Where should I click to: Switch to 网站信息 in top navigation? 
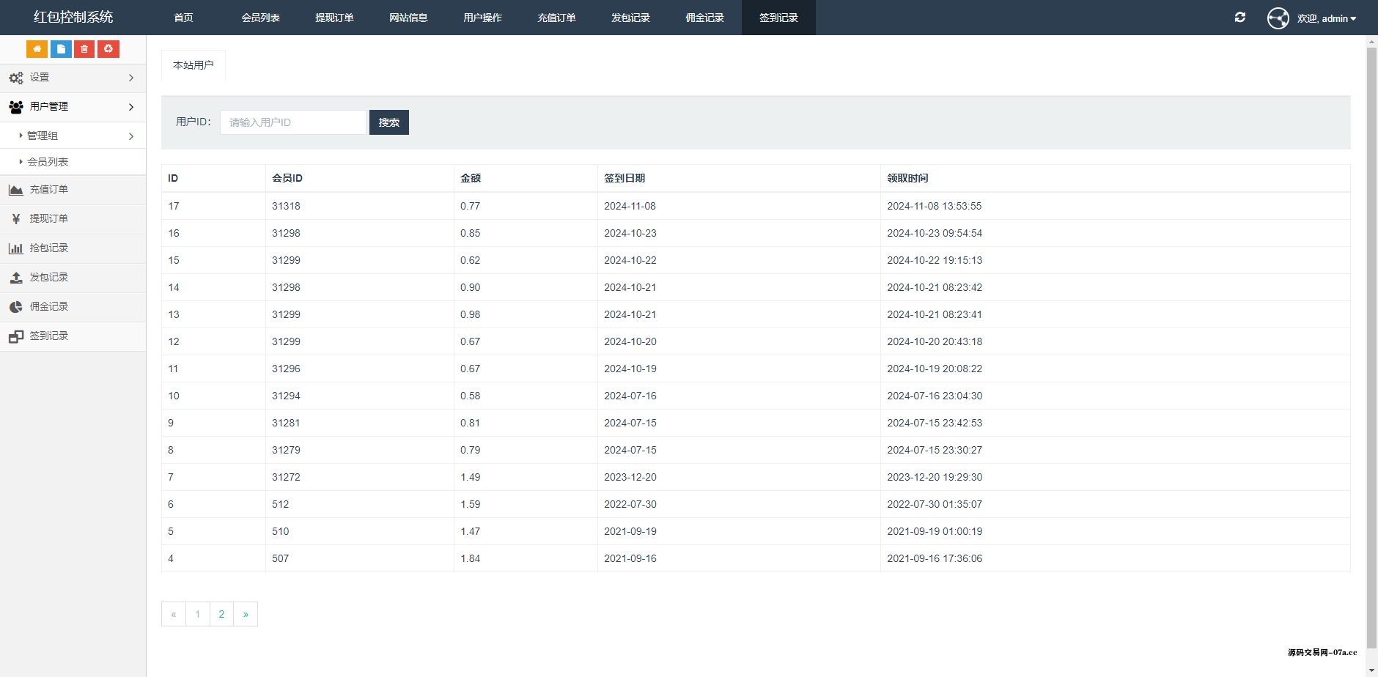408,18
